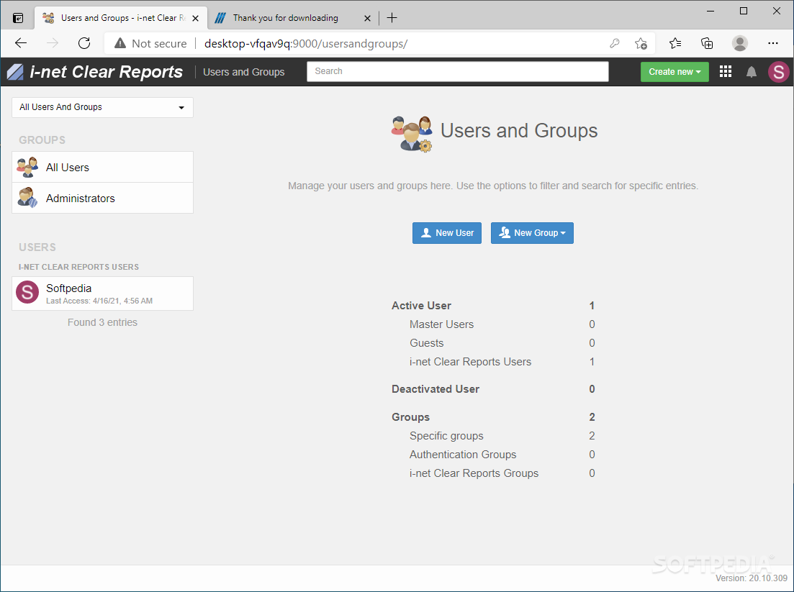The height and width of the screenshot is (592, 794).
Task: Click the All Users group icon
Action: click(x=27, y=168)
